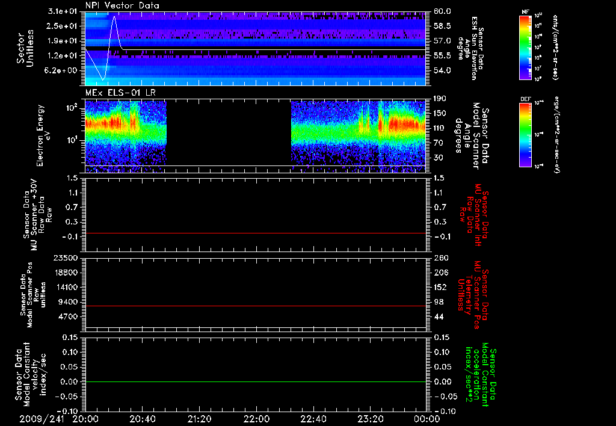
Task: Click the '18800' scanner position tick value
Action: click(x=66, y=273)
